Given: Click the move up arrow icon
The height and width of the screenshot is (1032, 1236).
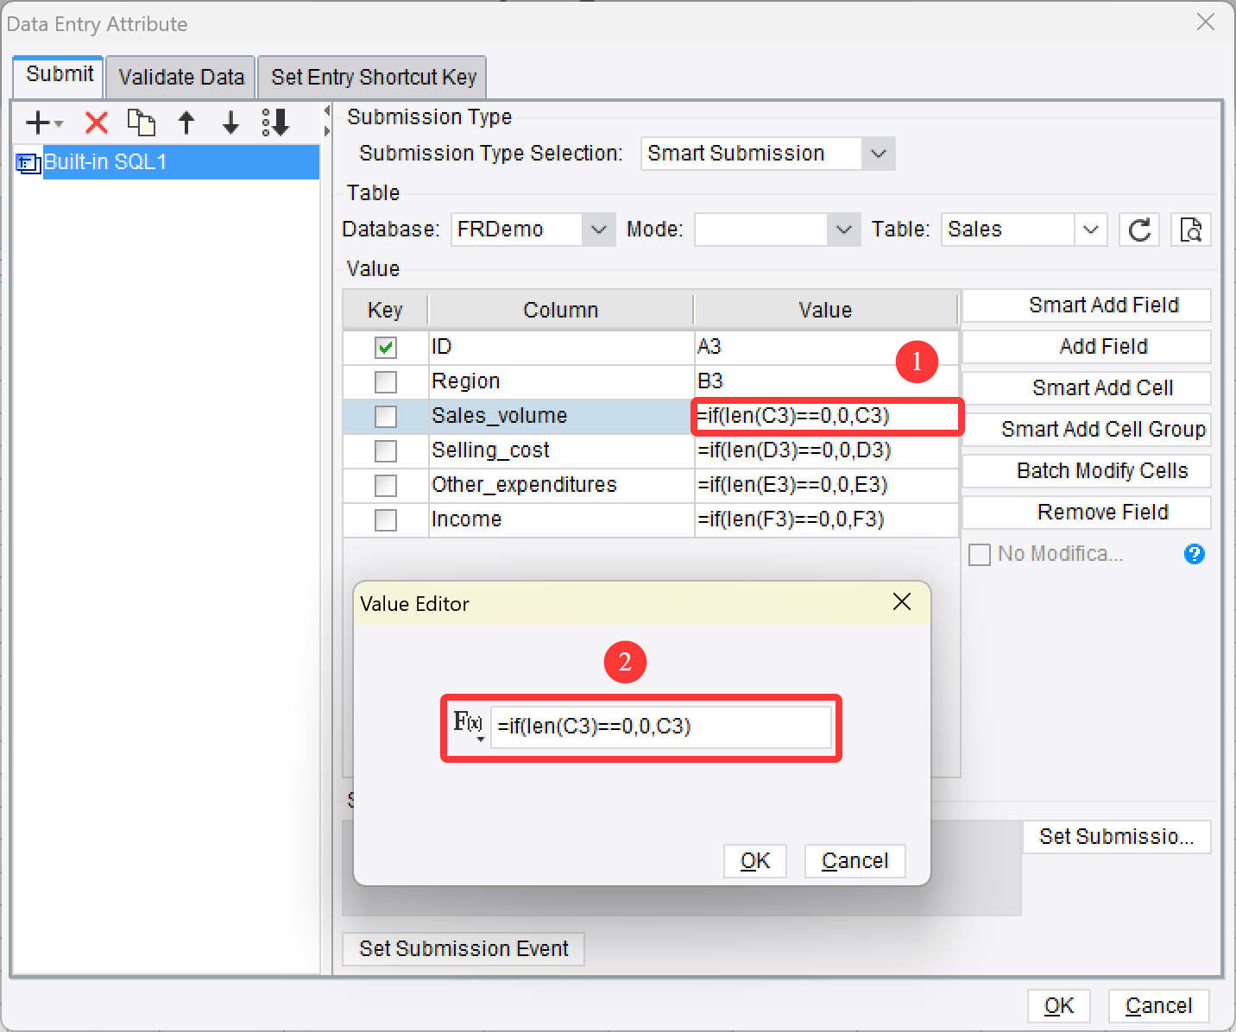Looking at the screenshot, I should tap(186, 123).
